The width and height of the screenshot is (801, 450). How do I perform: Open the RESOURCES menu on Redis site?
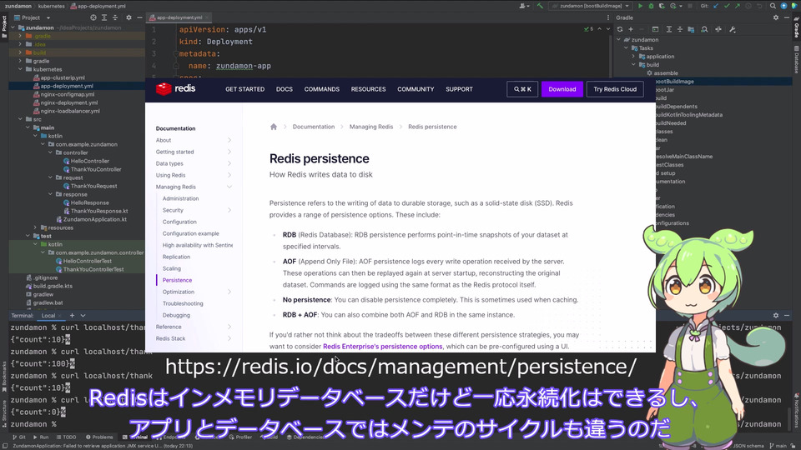(368, 89)
